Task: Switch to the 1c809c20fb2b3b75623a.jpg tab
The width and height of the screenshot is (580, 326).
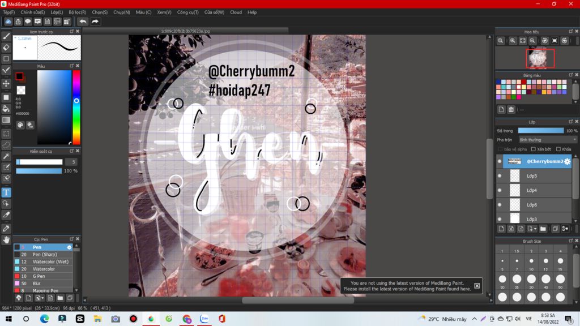Action: pos(185,31)
